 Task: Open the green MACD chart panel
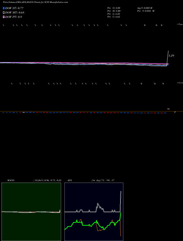click(31, 212)
